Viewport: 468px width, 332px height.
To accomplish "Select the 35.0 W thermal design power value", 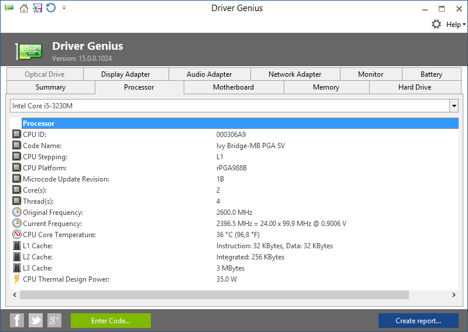I will tap(226, 279).
